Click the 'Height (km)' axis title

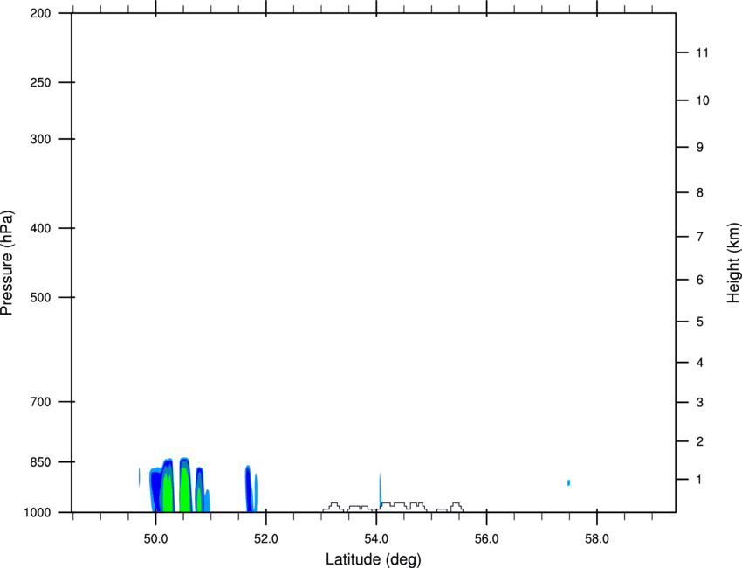pyautogui.click(x=733, y=263)
